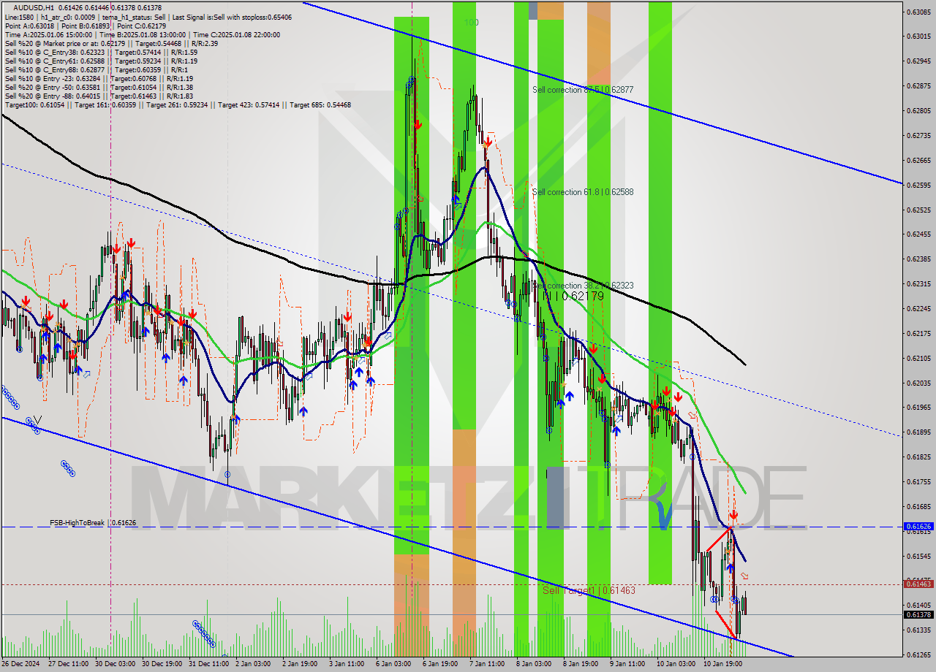Select the '6 Jan 19:00' time axis label
Screen dimensions: 936x672
click(x=441, y=665)
